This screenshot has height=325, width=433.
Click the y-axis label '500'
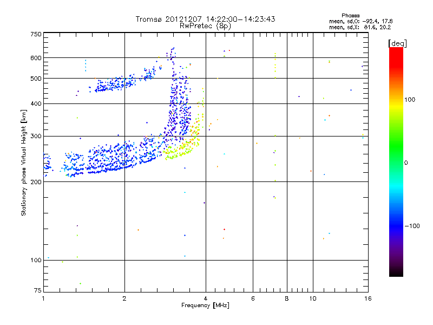click(36, 79)
